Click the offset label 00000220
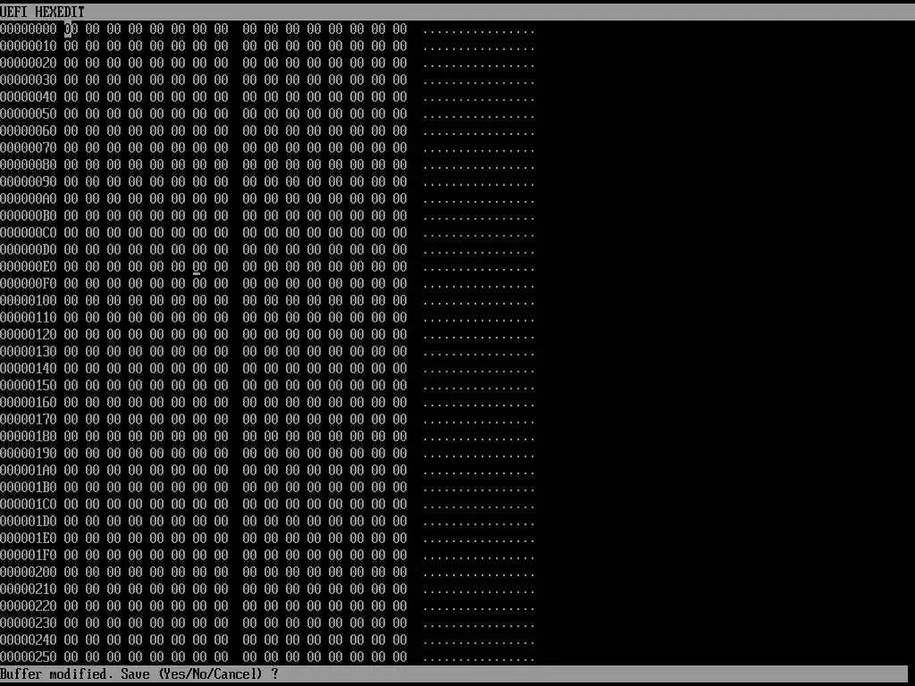The image size is (915, 686). pos(29,607)
